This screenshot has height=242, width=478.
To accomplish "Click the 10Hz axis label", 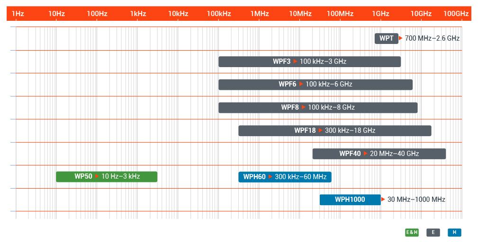I will [x=57, y=14].
